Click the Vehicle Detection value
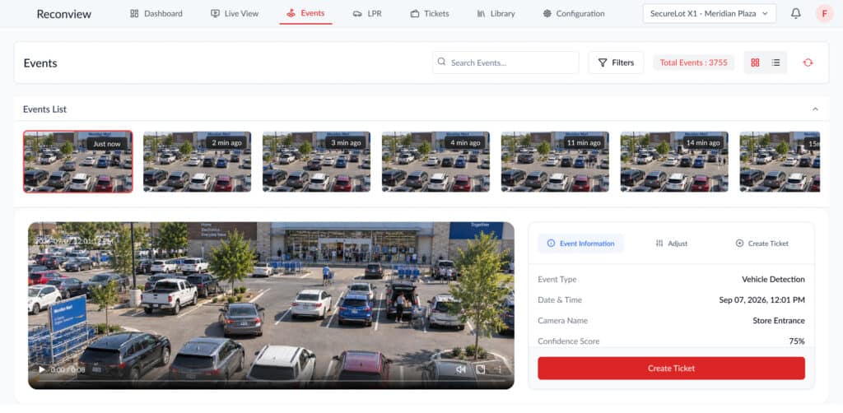The height and width of the screenshot is (413, 843). (x=773, y=279)
